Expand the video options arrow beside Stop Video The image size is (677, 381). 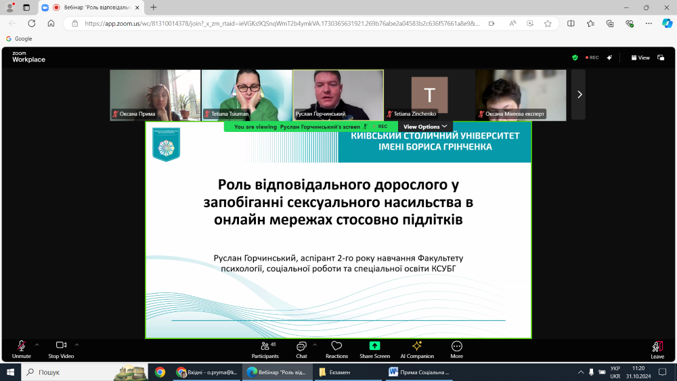tap(77, 344)
